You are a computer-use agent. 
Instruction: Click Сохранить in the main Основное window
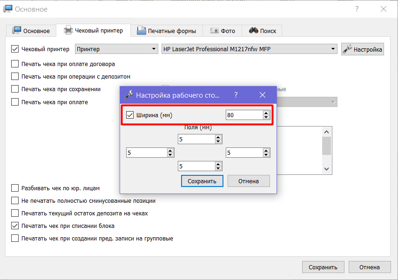[323, 267]
